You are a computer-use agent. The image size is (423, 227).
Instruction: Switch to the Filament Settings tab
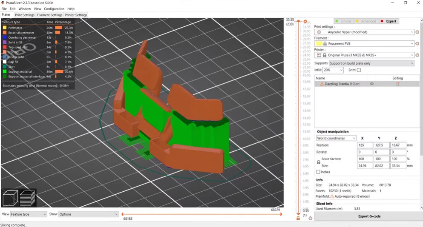(x=50, y=15)
